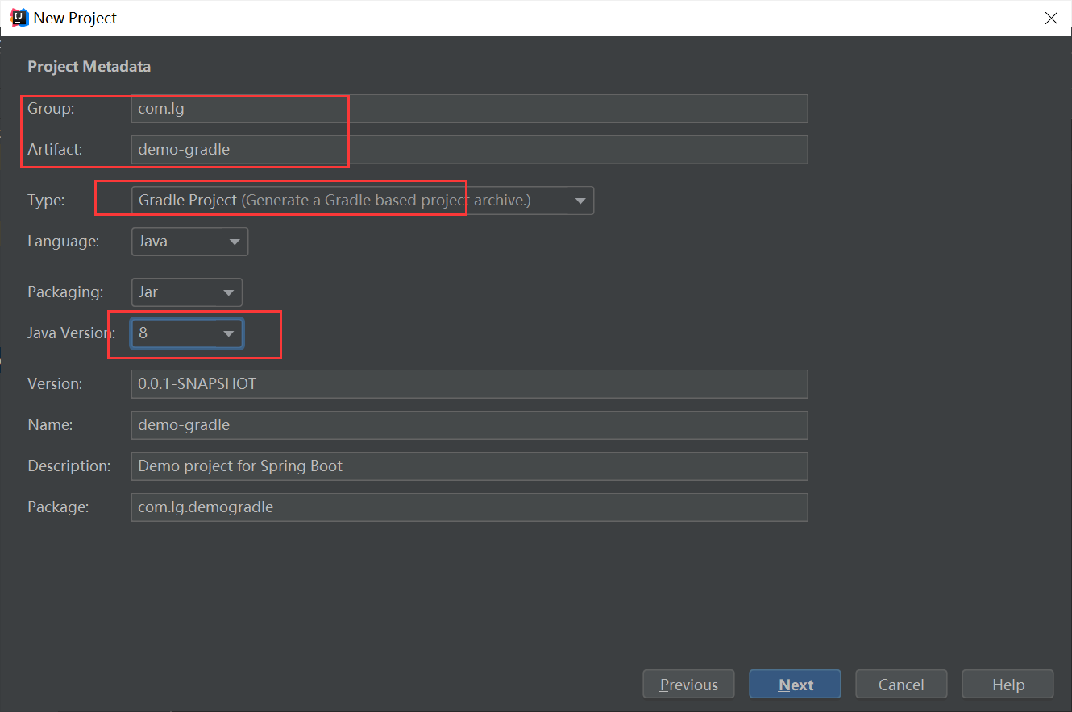Open Help for this dialog
The width and height of the screenshot is (1072, 712).
pyautogui.click(x=1008, y=685)
